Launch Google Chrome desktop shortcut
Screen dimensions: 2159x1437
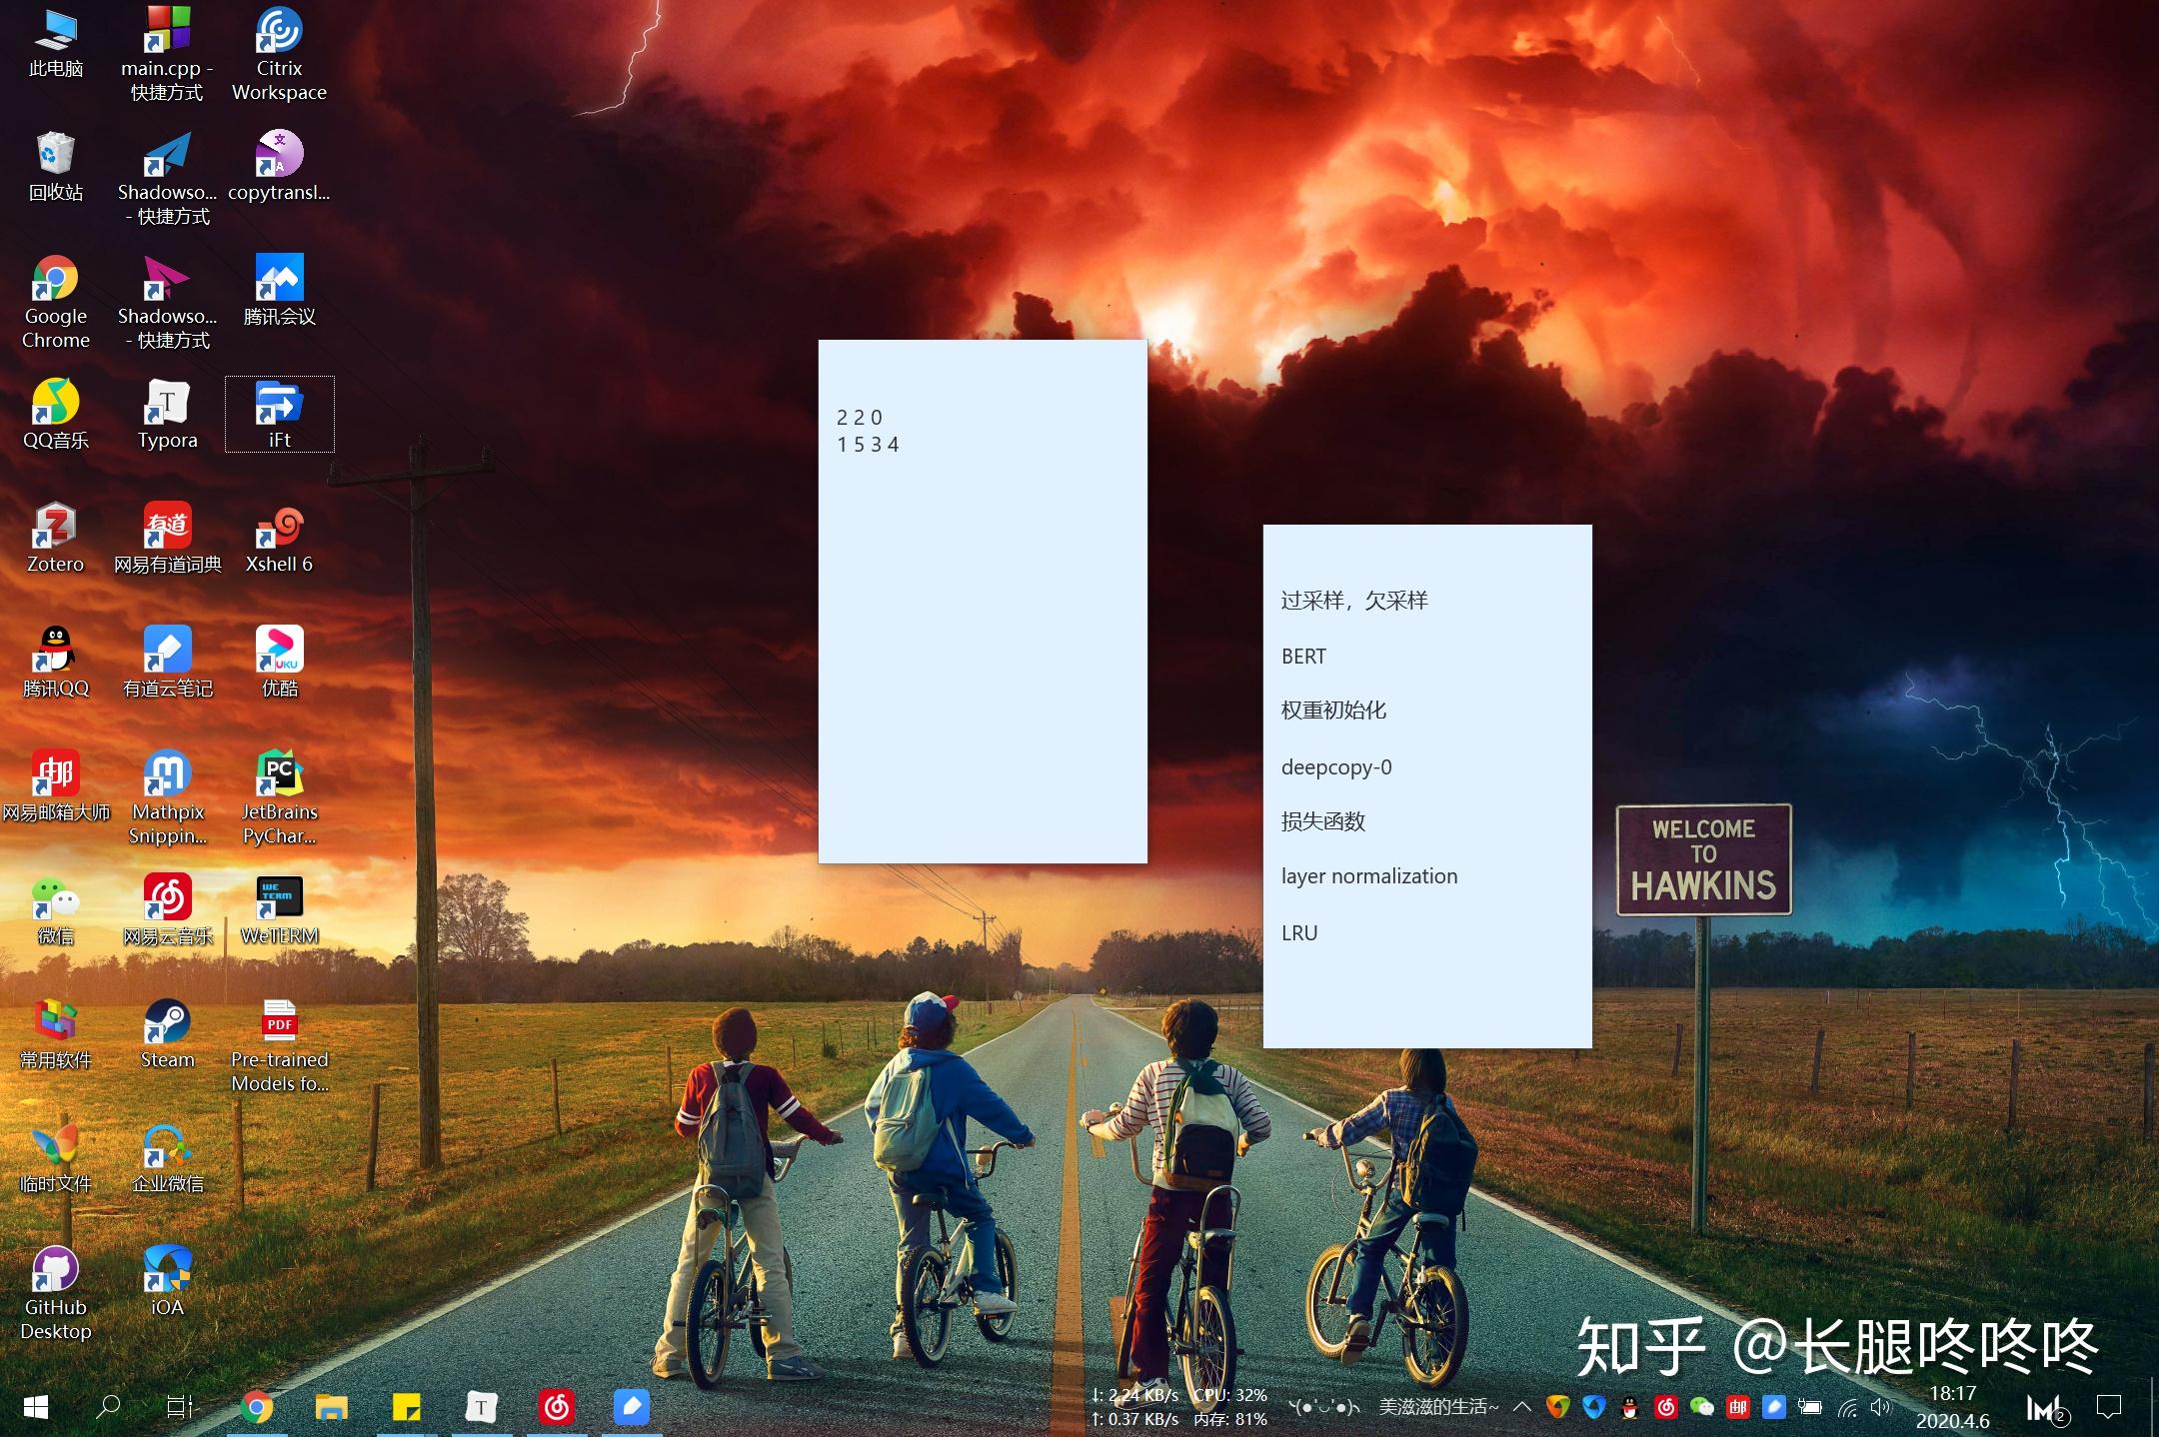[x=56, y=302]
